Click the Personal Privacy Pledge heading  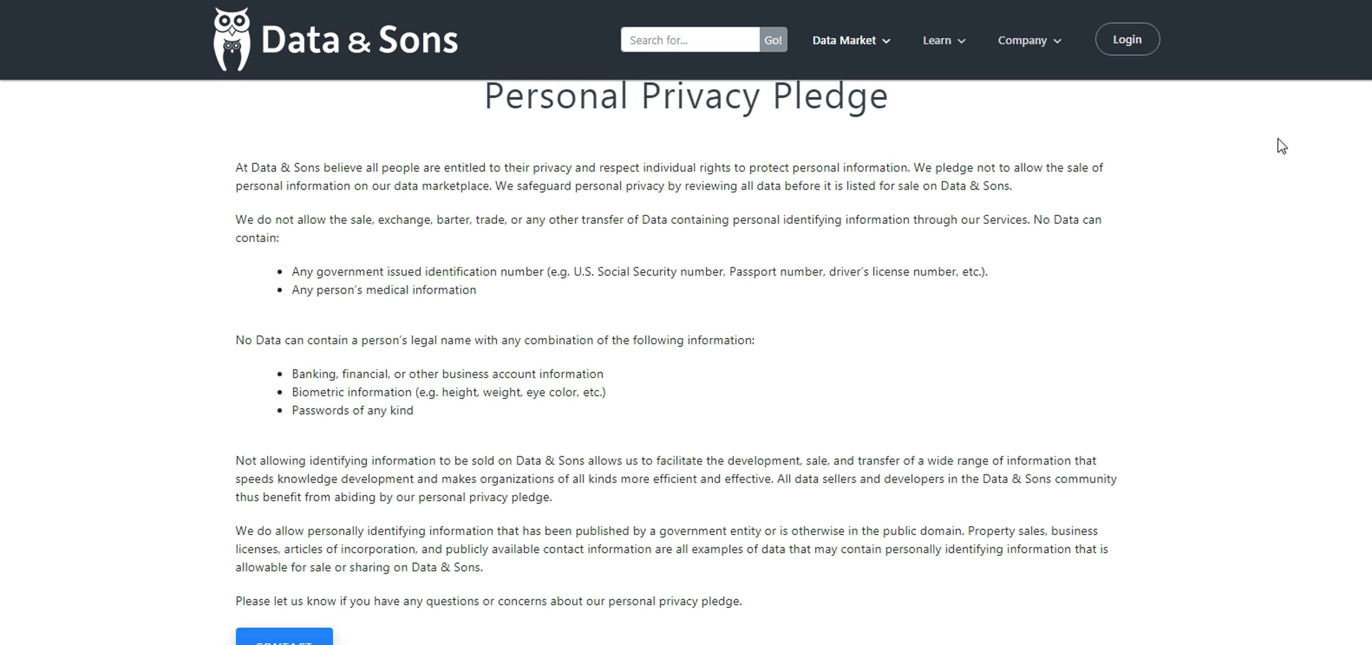click(686, 96)
